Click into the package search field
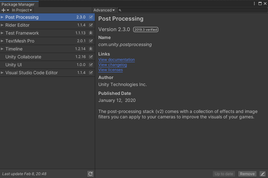 click(x=192, y=10)
